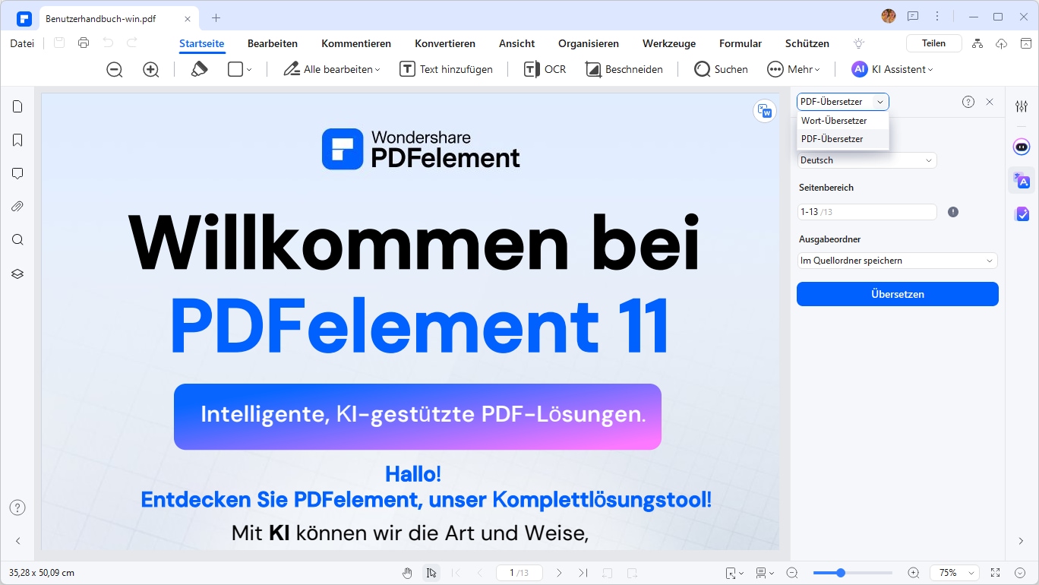The height and width of the screenshot is (585, 1039).
Task: Open Alle bearbeiten dropdown
Action: point(331,69)
